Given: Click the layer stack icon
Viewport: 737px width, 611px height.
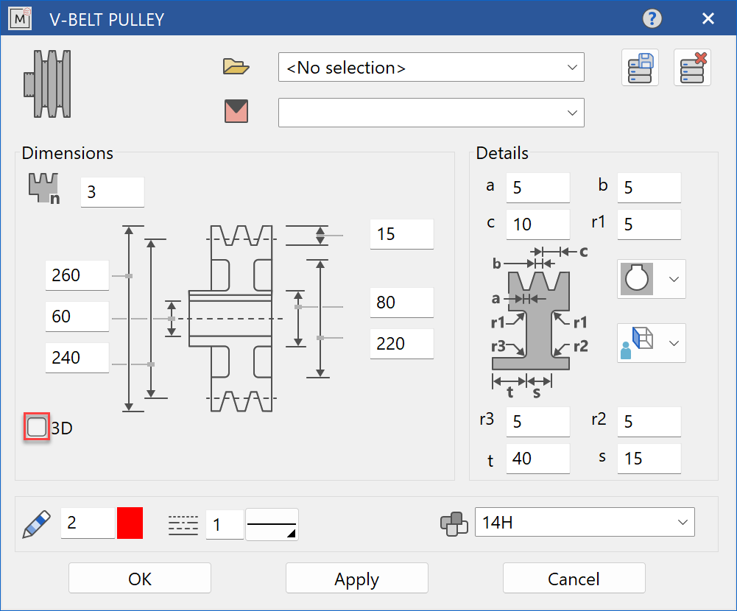Looking at the screenshot, I should (x=454, y=523).
